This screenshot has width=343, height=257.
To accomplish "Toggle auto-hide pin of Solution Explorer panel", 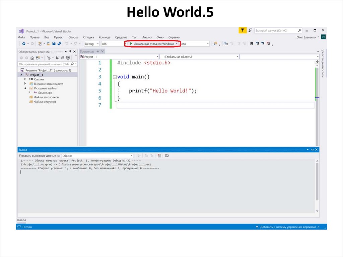I will [x=70, y=52].
